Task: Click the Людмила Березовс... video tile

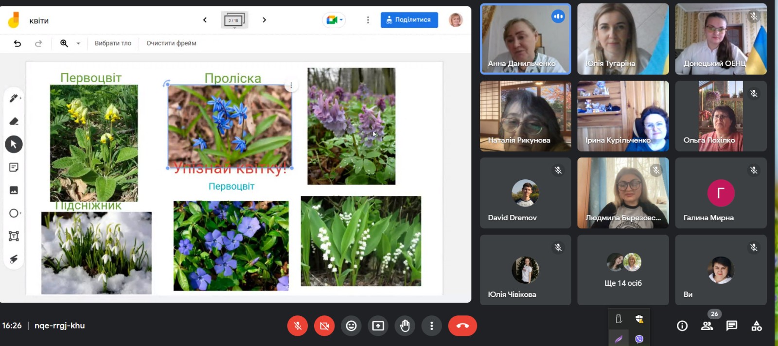Action: (x=623, y=193)
